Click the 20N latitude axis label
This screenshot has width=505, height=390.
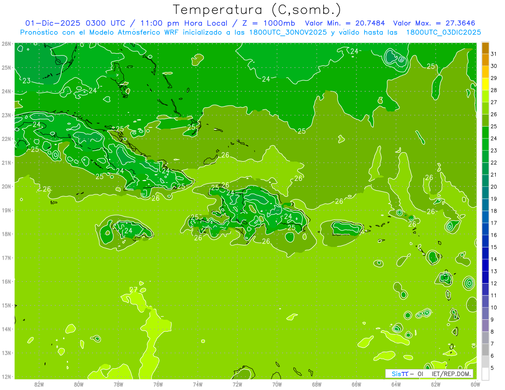(6, 186)
